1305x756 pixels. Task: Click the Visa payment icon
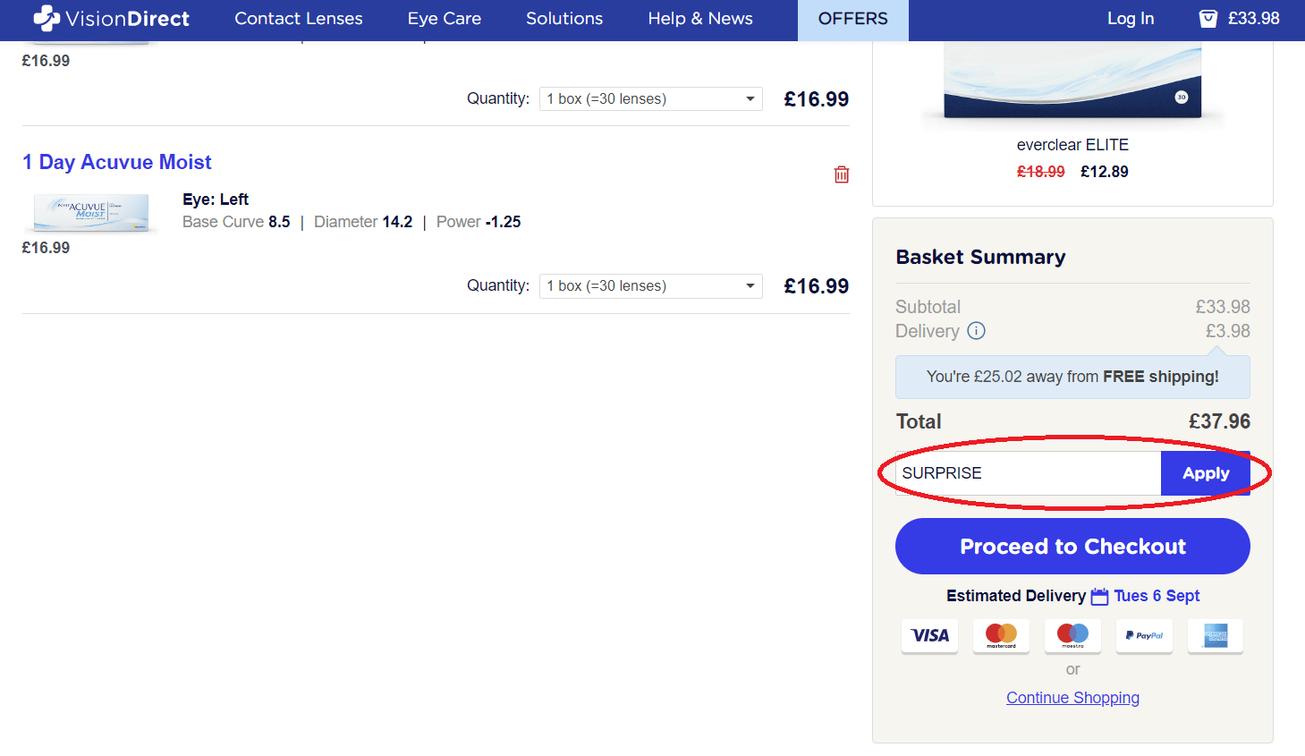tap(929, 635)
